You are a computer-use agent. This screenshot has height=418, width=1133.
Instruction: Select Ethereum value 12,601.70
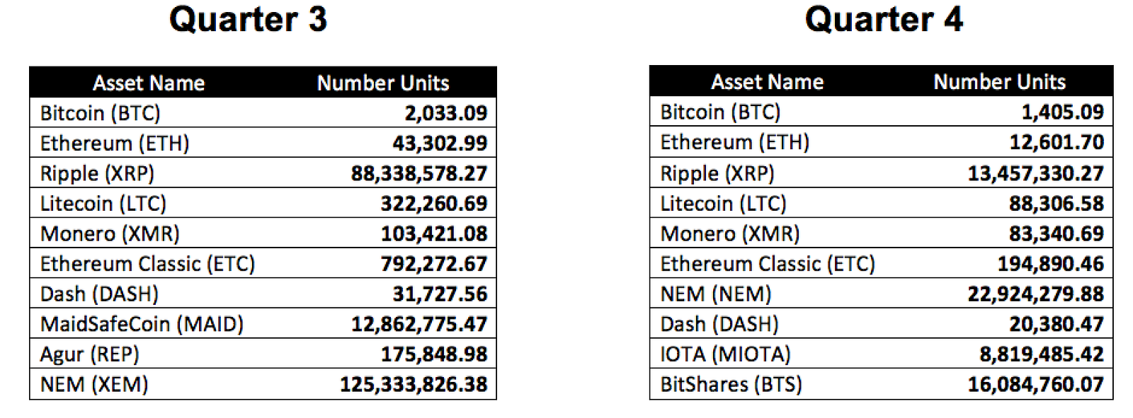click(1057, 142)
